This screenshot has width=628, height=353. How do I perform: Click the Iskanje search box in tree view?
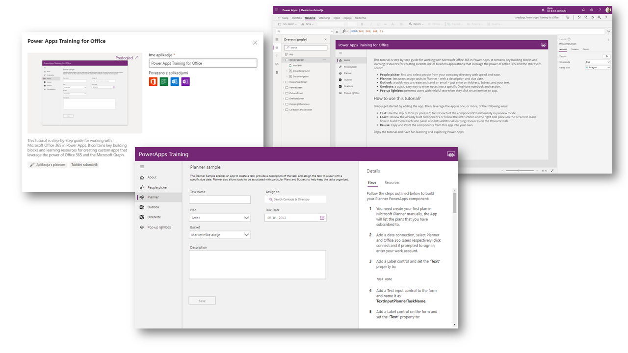point(305,48)
